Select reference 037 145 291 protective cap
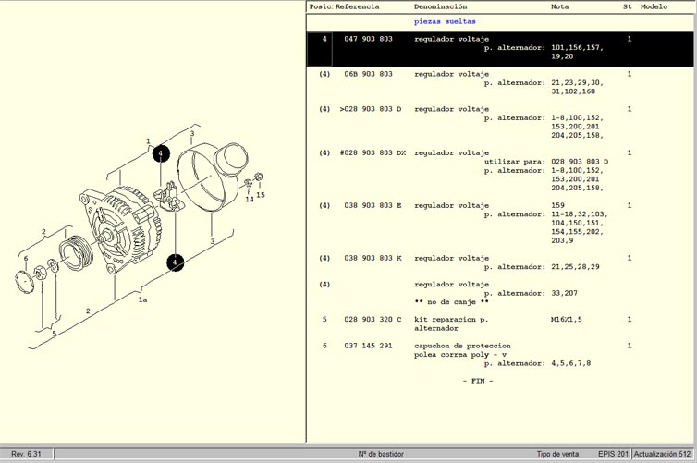The width and height of the screenshot is (697, 463). coord(368,346)
